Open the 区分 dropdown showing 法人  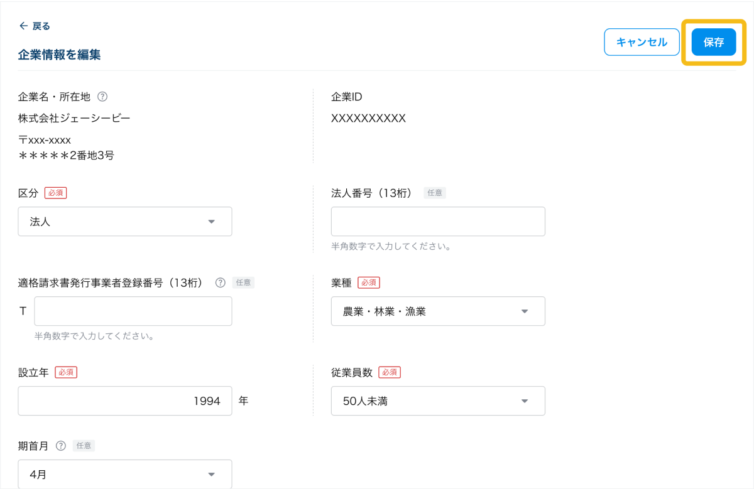tap(125, 222)
